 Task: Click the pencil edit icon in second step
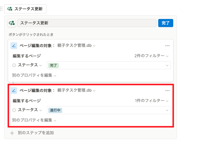pos(14,91)
